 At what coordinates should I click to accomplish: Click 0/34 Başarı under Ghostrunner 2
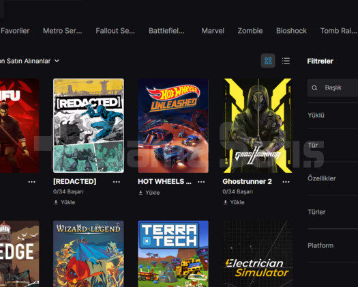238,191
